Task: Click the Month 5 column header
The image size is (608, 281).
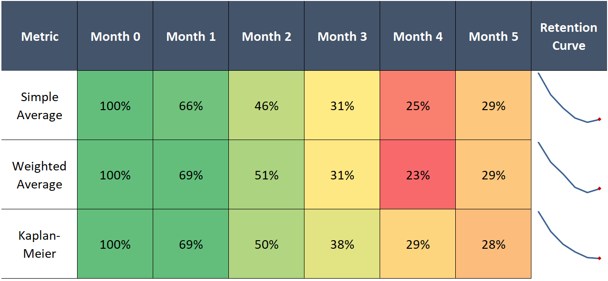Action: [x=493, y=37]
